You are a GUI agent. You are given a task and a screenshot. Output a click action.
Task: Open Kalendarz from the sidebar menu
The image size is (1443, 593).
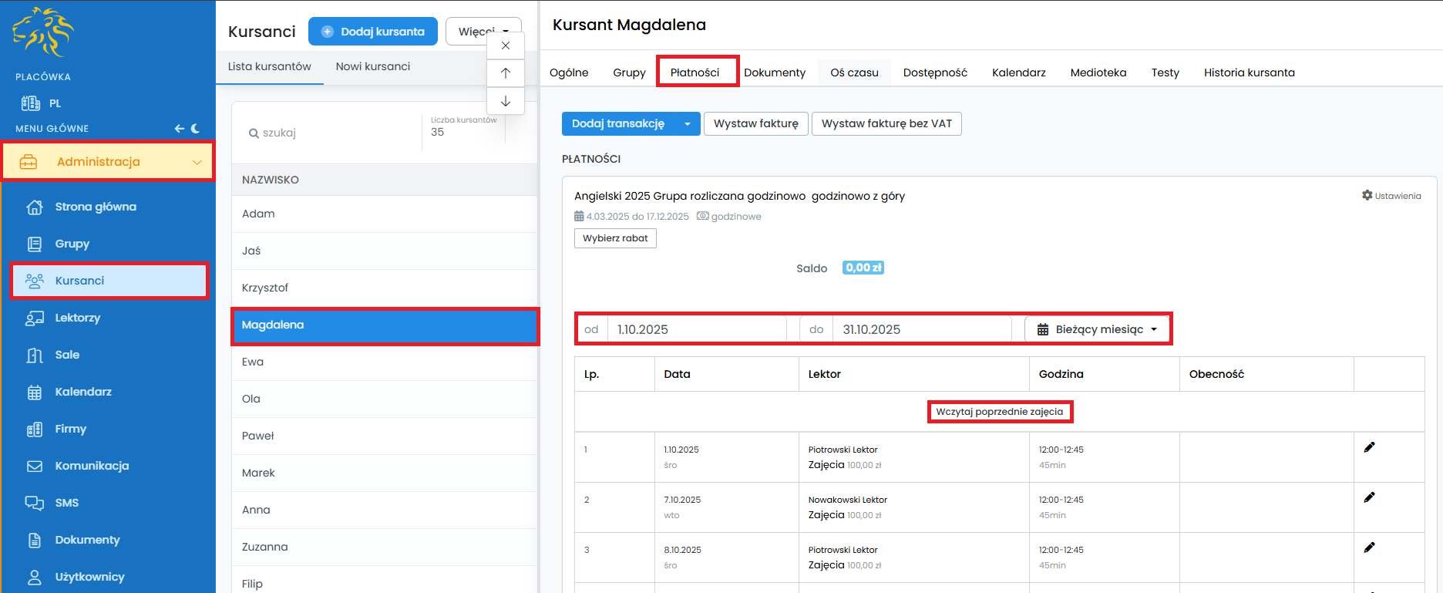pos(83,392)
